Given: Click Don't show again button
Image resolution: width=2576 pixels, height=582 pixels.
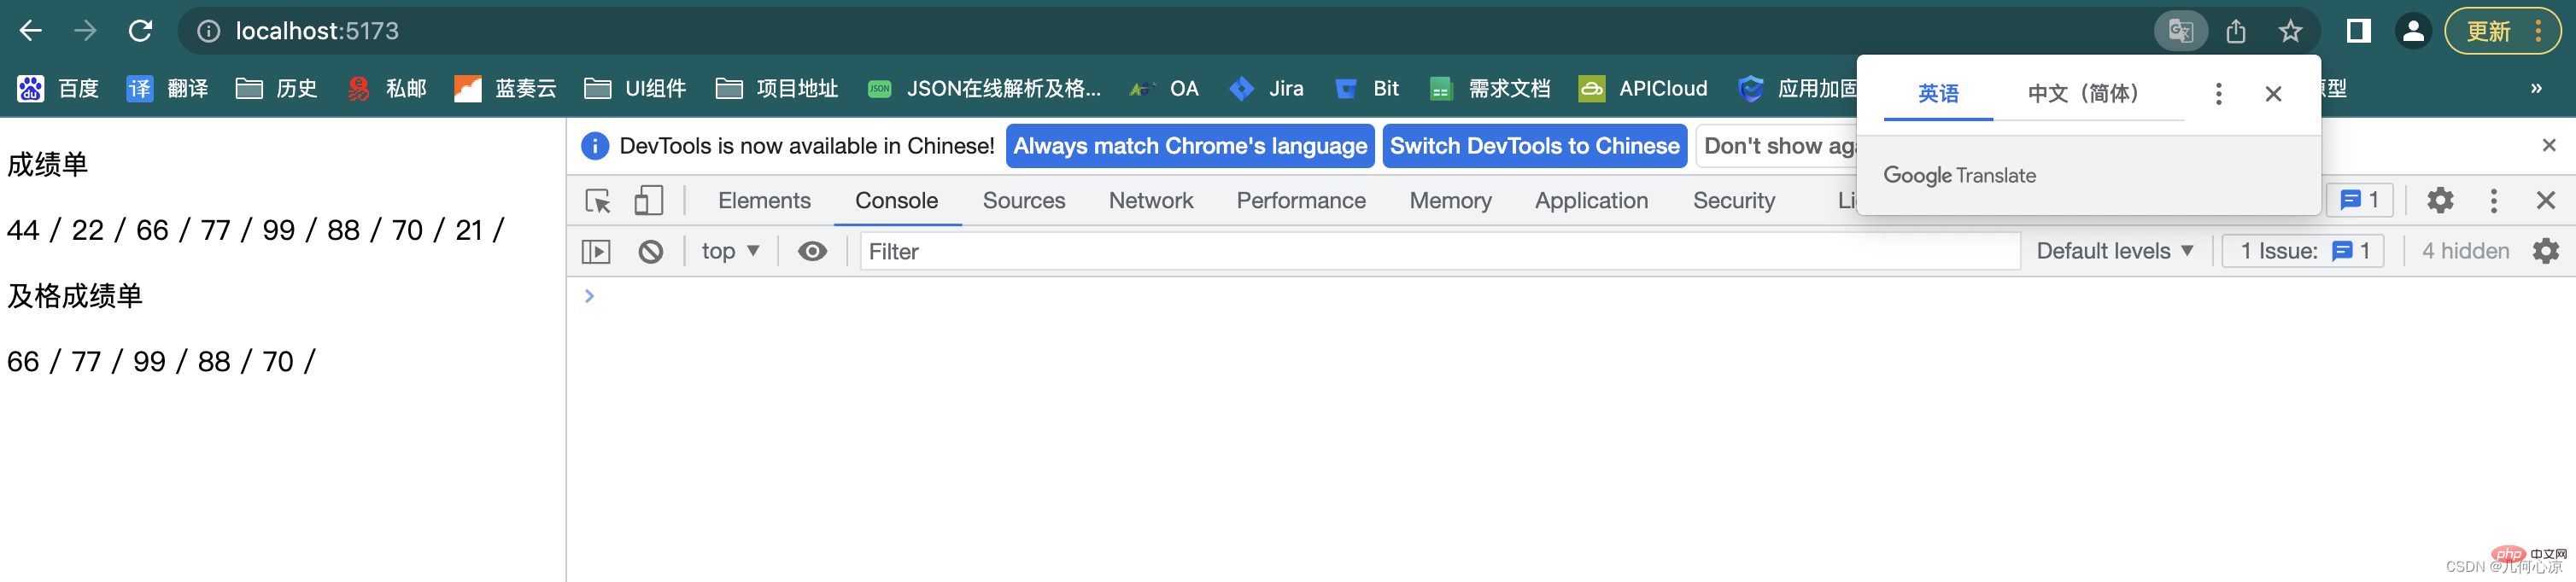Looking at the screenshot, I should coord(1777,147).
